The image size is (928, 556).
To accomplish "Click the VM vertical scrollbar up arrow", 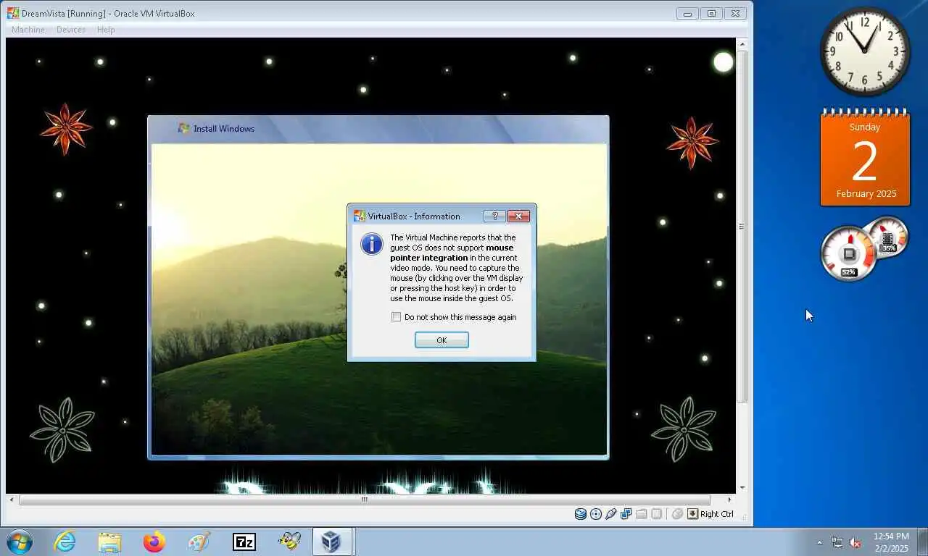I will tap(742, 44).
